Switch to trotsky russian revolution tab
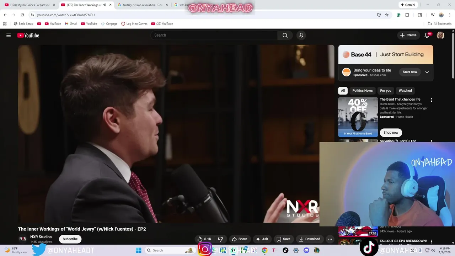 143,5
